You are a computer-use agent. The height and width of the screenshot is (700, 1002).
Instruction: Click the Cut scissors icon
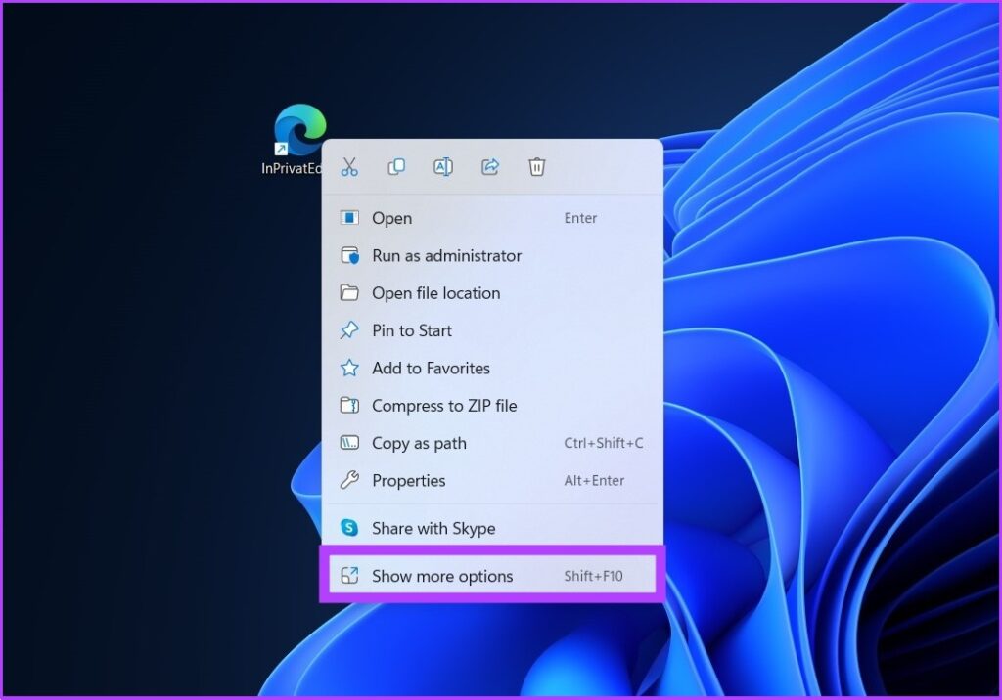click(x=349, y=166)
